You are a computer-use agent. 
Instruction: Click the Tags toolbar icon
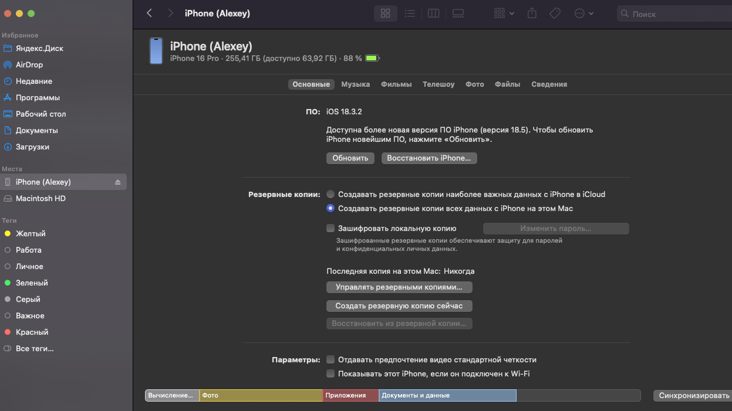pyautogui.click(x=555, y=13)
